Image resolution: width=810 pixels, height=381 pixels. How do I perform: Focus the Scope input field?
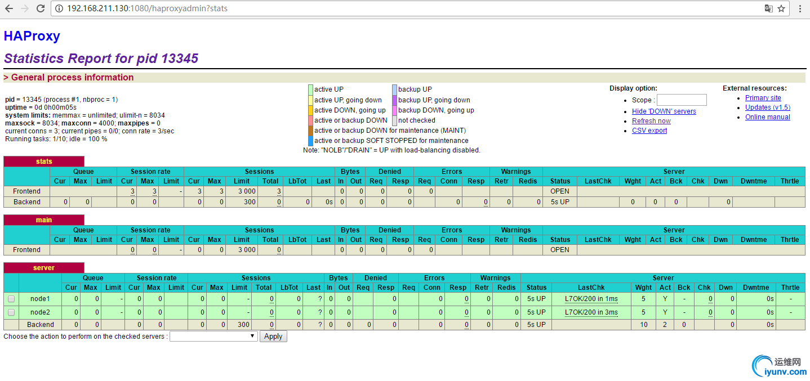[682, 100]
